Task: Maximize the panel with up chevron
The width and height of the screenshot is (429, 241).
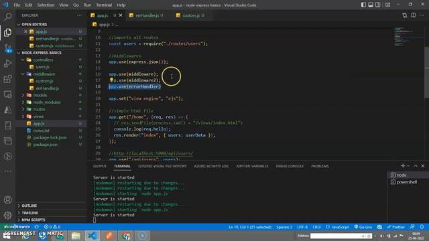Action: click(x=416, y=166)
